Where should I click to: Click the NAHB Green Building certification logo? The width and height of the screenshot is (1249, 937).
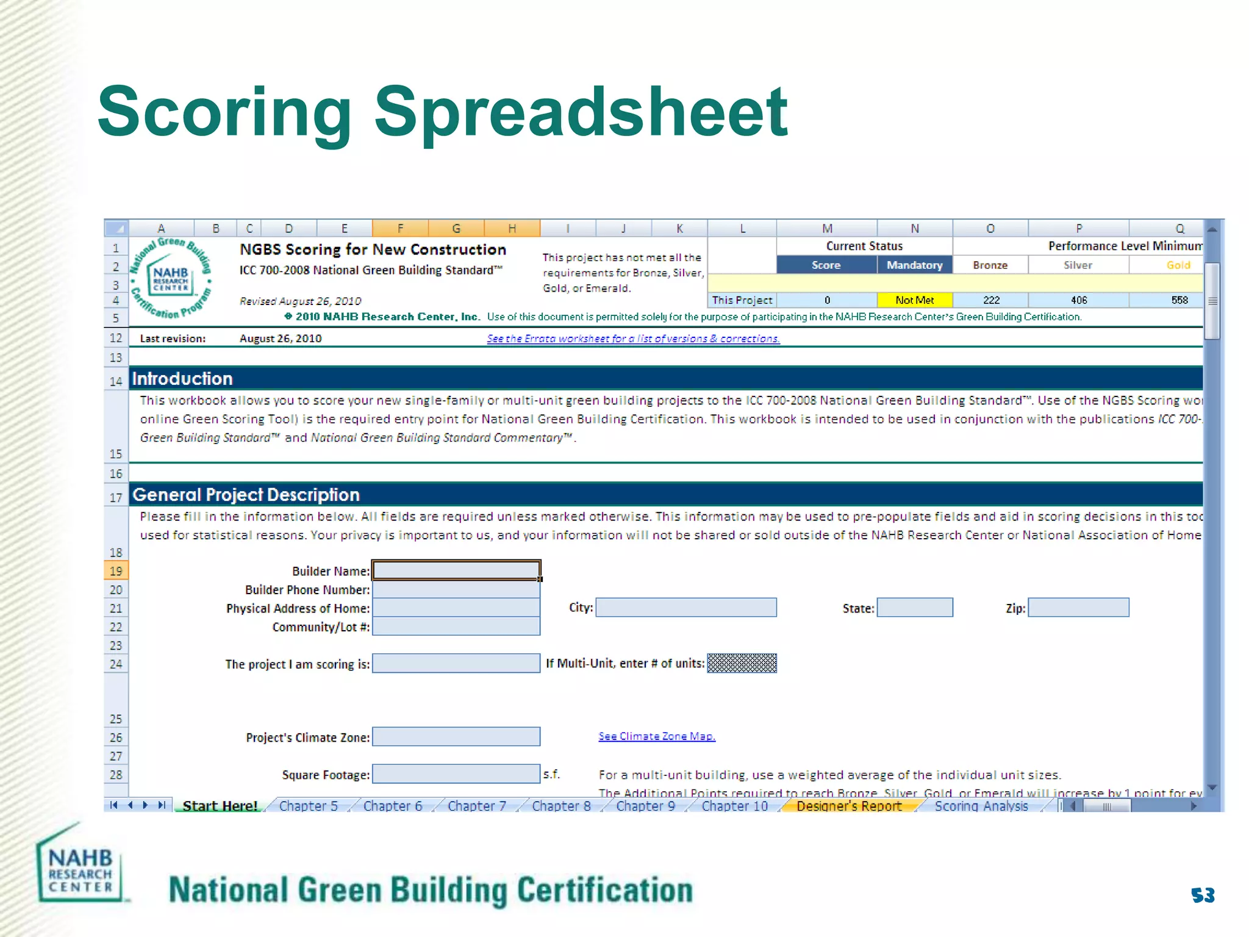171,279
